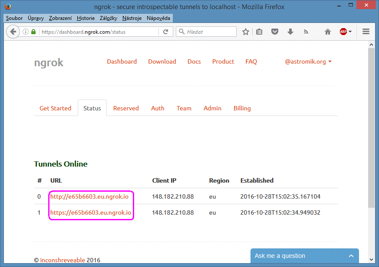Click Client IP 148.182.210.88 in row 1
Image resolution: width=379 pixels, height=267 pixels.
pos(173,212)
